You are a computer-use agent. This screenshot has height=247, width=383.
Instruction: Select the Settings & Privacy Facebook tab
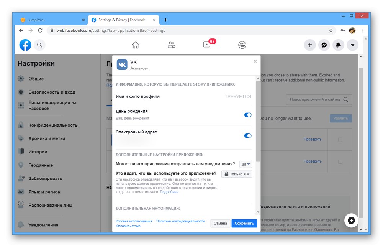(123, 20)
